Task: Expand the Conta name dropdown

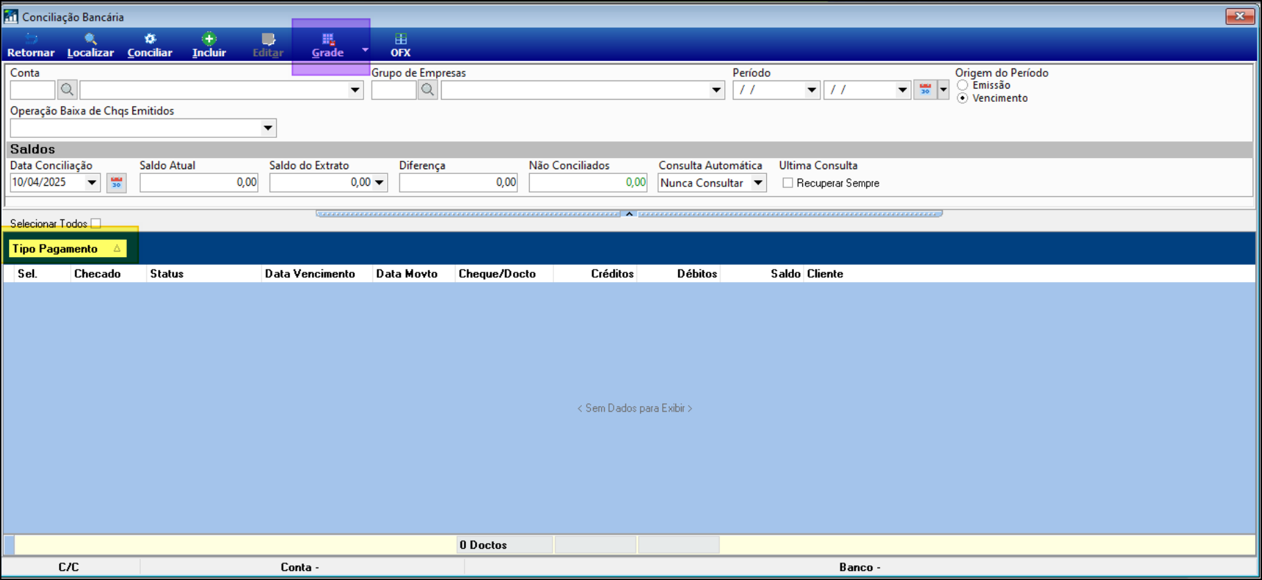Action: tap(355, 90)
